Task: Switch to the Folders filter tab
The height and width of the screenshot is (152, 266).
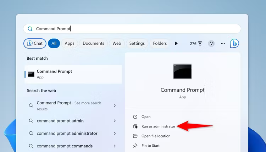Action: point(160,43)
